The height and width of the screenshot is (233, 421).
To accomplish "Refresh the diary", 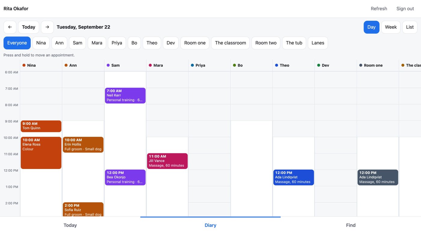I will coord(379,9).
